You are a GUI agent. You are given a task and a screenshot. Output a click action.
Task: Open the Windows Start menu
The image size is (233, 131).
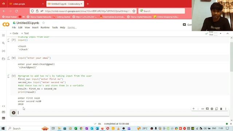point(3,128)
